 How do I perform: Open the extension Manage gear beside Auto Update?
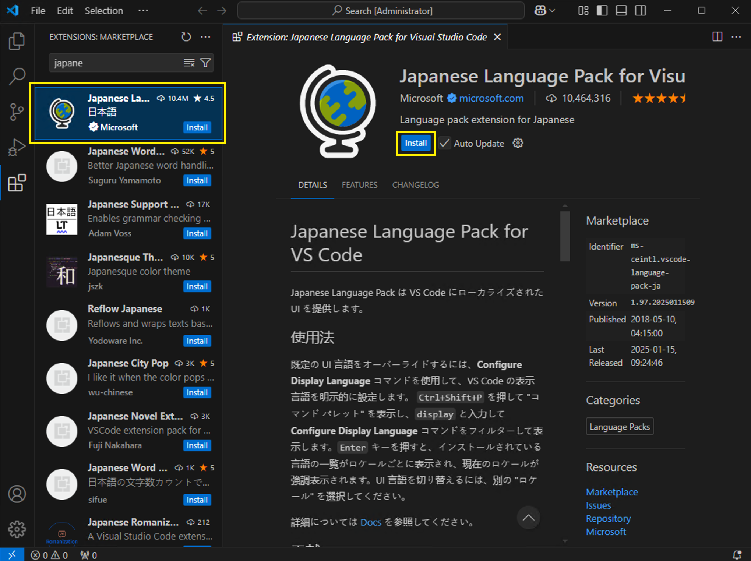[518, 143]
